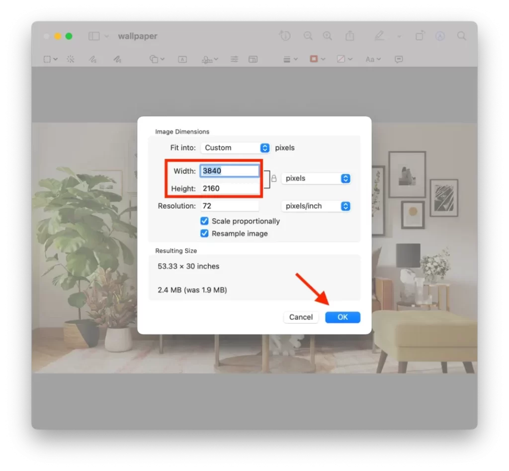Expand the Fill Color chevron
The height and width of the screenshot is (471, 509).
click(x=350, y=59)
